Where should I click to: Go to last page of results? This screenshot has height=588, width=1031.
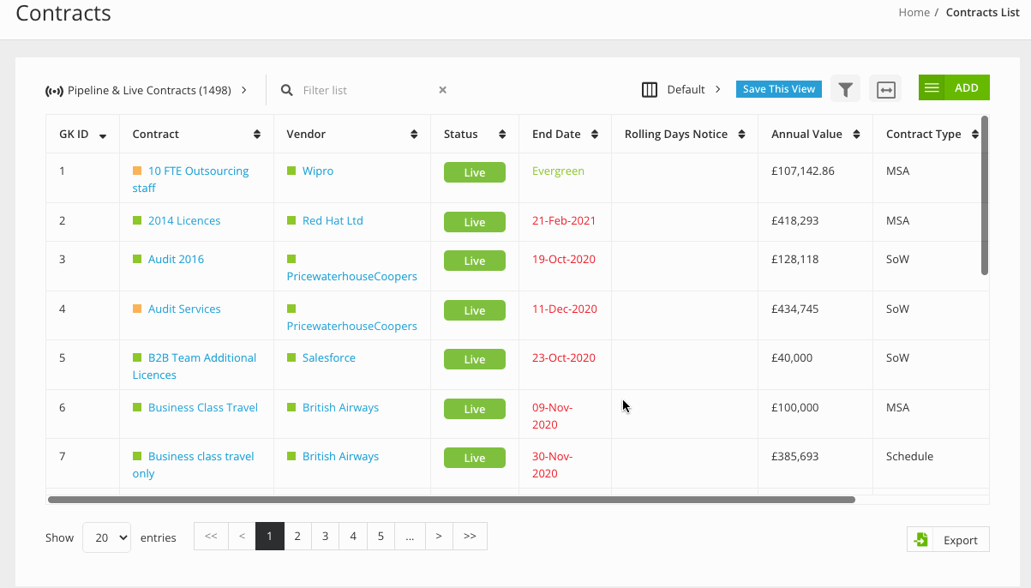(470, 537)
